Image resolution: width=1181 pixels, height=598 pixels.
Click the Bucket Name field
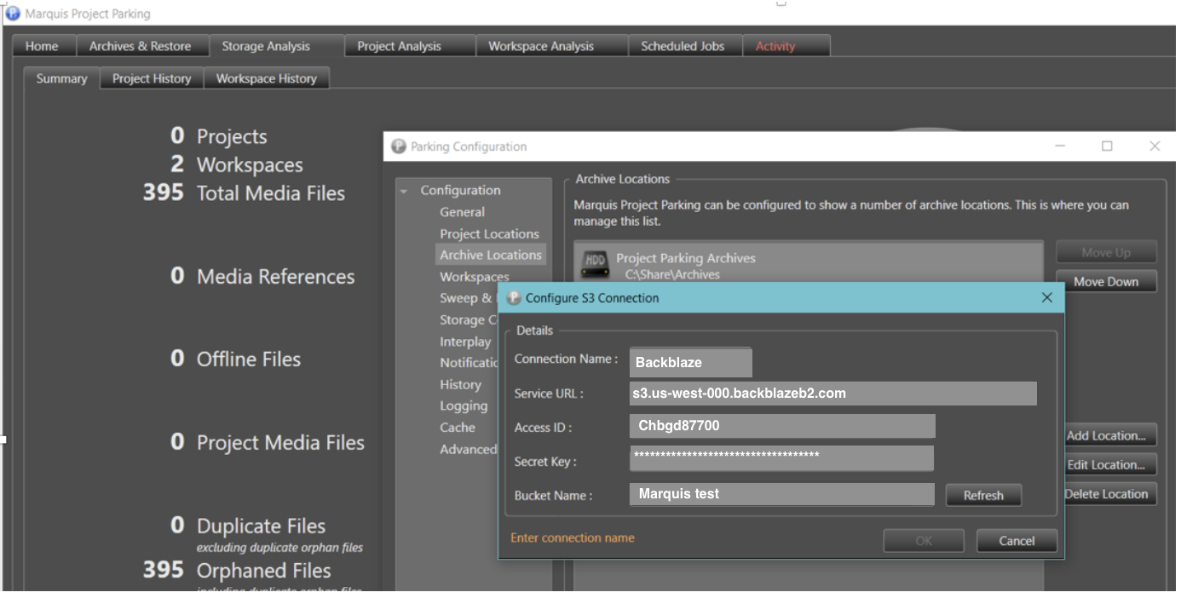(782, 494)
